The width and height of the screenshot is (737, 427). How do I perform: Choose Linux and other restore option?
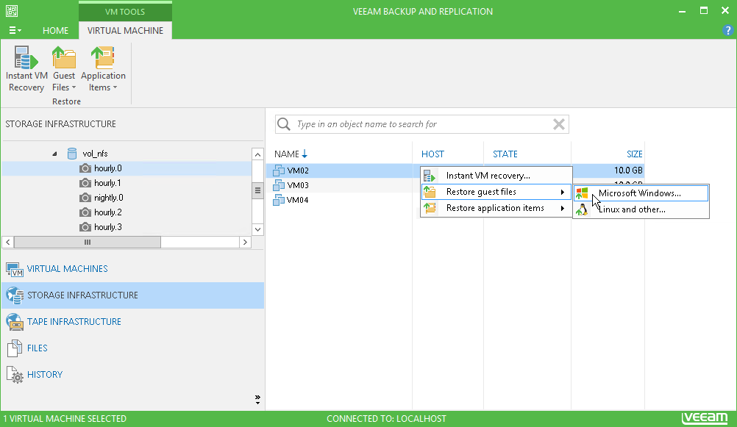pos(641,209)
